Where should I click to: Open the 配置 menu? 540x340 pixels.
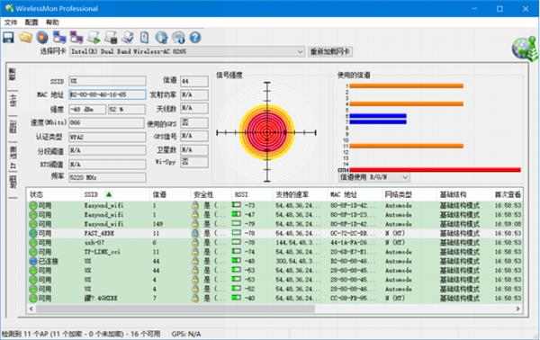coord(31,22)
